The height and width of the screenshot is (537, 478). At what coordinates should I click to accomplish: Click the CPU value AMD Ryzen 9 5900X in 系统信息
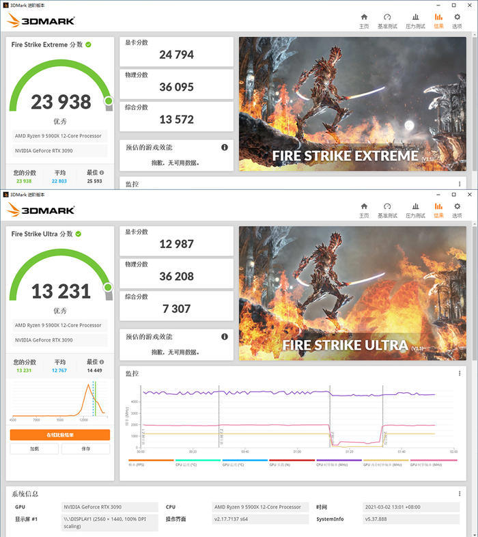260,507
